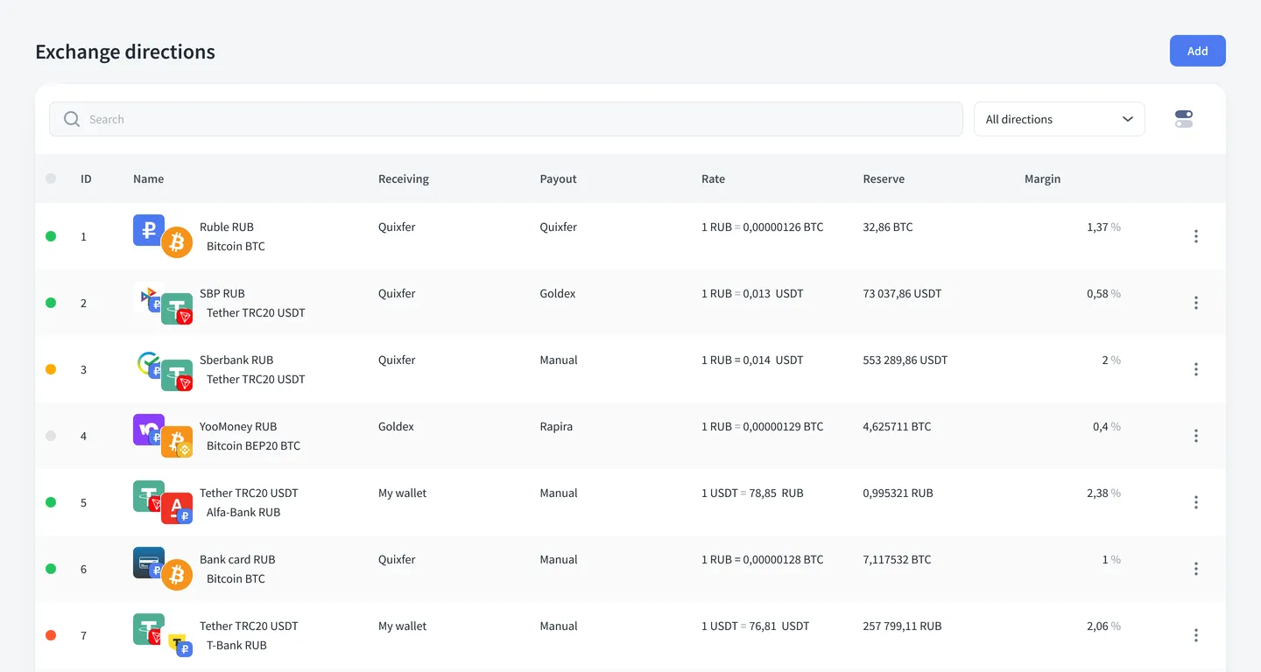Click the SBP logo icon in row 2
This screenshot has height=672, width=1261.
(x=149, y=297)
